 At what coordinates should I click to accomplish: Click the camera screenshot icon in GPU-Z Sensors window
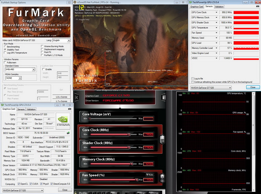257,6
